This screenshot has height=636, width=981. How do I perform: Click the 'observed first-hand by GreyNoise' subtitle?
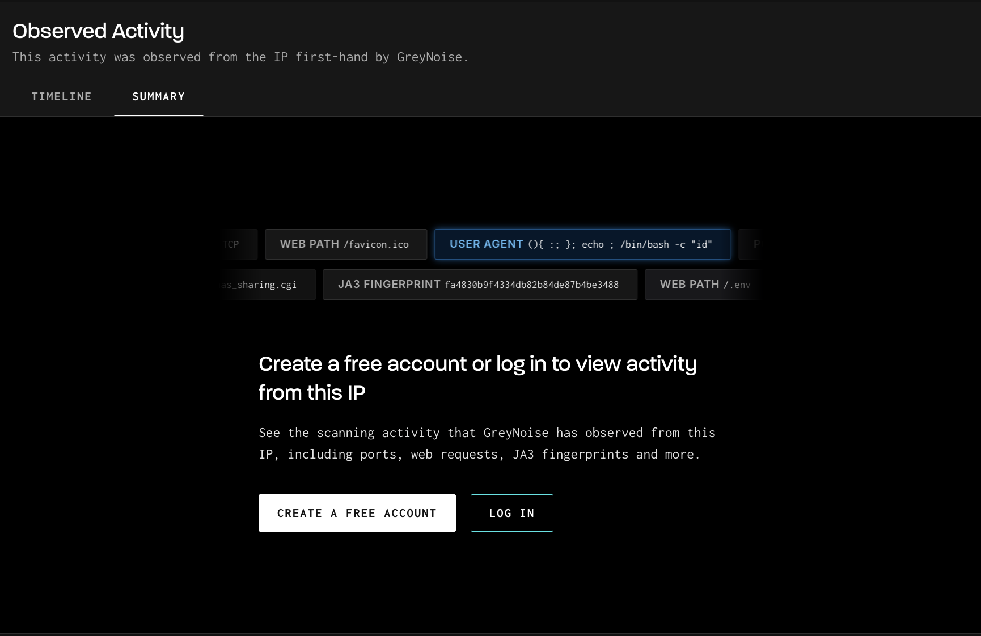240,57
